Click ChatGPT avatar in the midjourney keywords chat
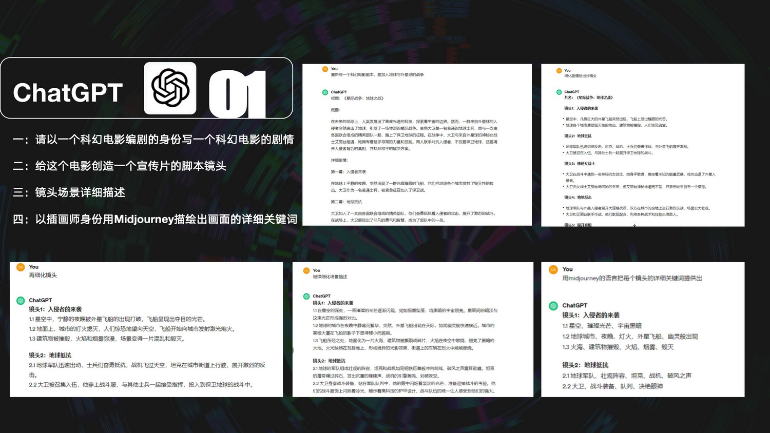This screenshot has width=770, height=433. (x=553, y=306)
